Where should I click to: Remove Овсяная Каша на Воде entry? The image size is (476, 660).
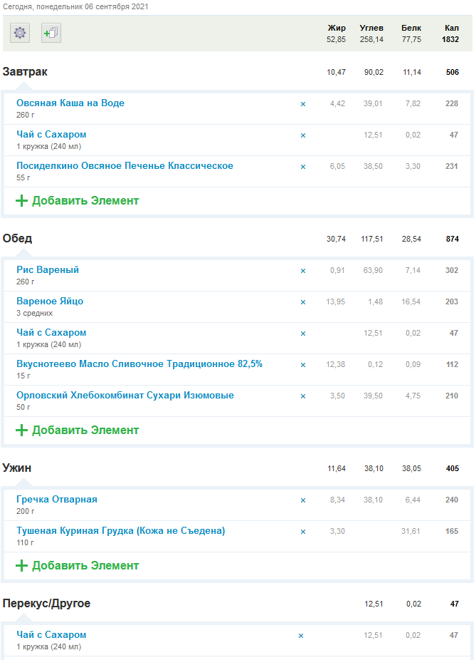tap(302, 104)
